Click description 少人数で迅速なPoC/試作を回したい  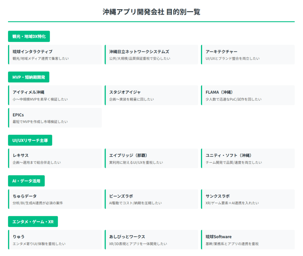[x=233, y=99]
